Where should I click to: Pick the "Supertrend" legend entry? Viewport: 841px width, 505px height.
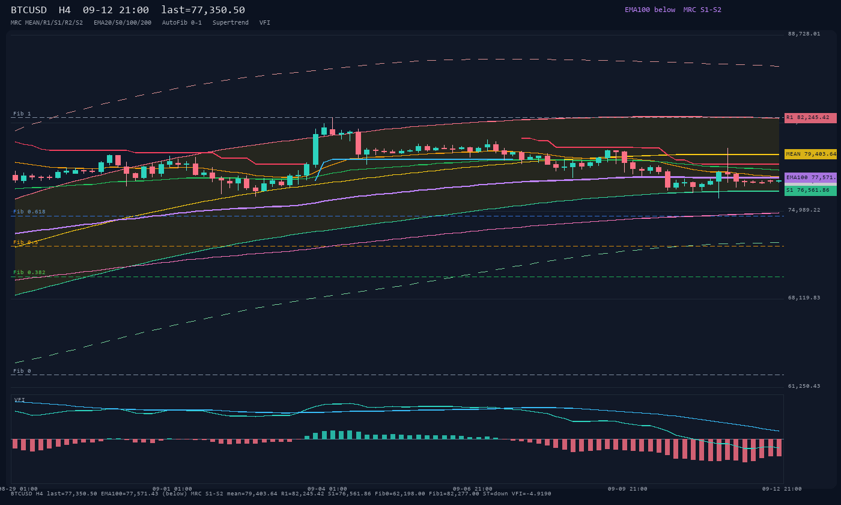coord(231,23)
